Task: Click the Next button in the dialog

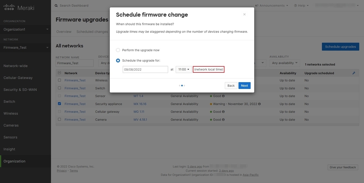Action: point(244,85)
